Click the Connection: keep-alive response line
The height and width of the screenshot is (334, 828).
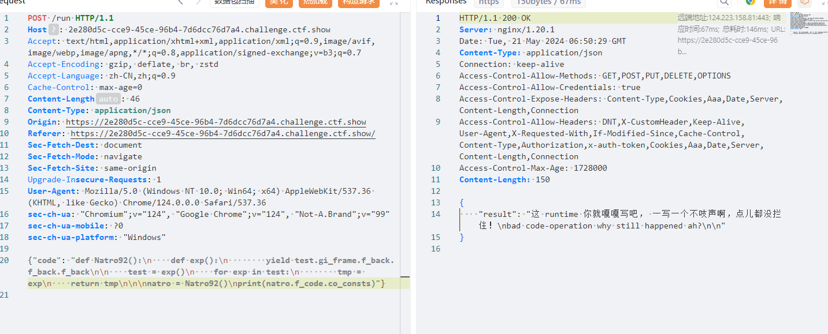coord(511,64)
